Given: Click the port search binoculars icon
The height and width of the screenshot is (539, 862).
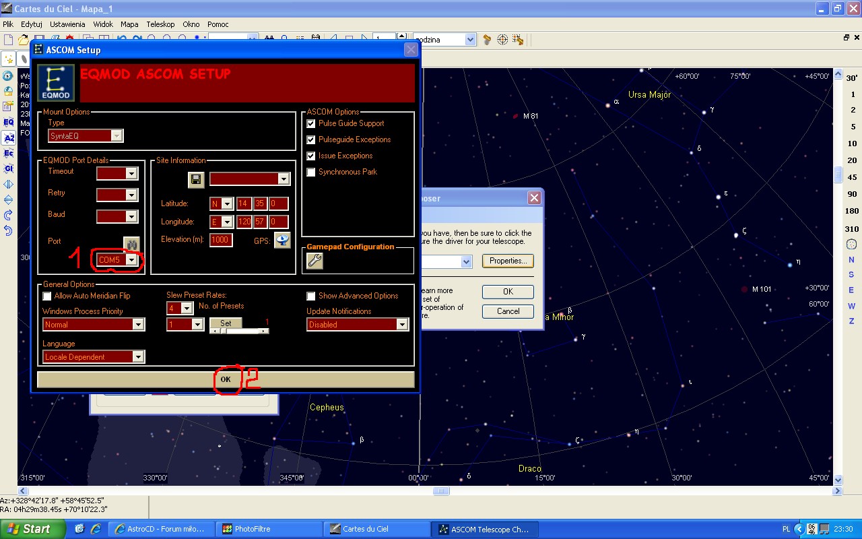Looking at the screenshot, I should (x=131, y=243).
